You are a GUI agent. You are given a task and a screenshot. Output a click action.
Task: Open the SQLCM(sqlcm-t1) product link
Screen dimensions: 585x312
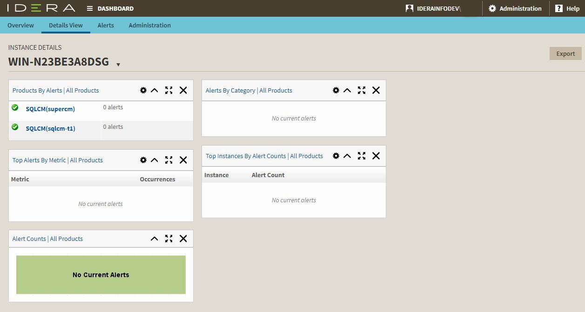50,128
